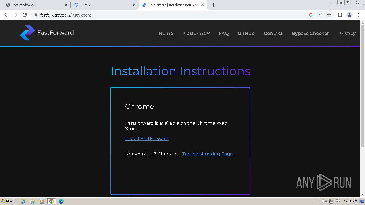Click the network tray icon
The image size is (365, 205).
click(331, 201)
